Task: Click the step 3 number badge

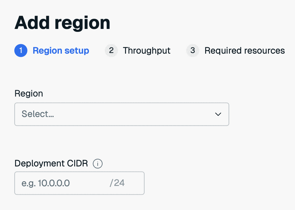Action: tap(193, 51)
